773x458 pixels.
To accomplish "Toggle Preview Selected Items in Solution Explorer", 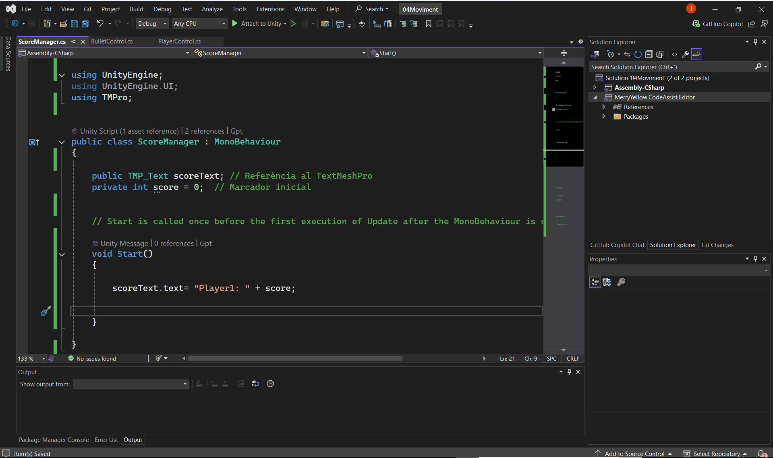I will click(696, 54).
